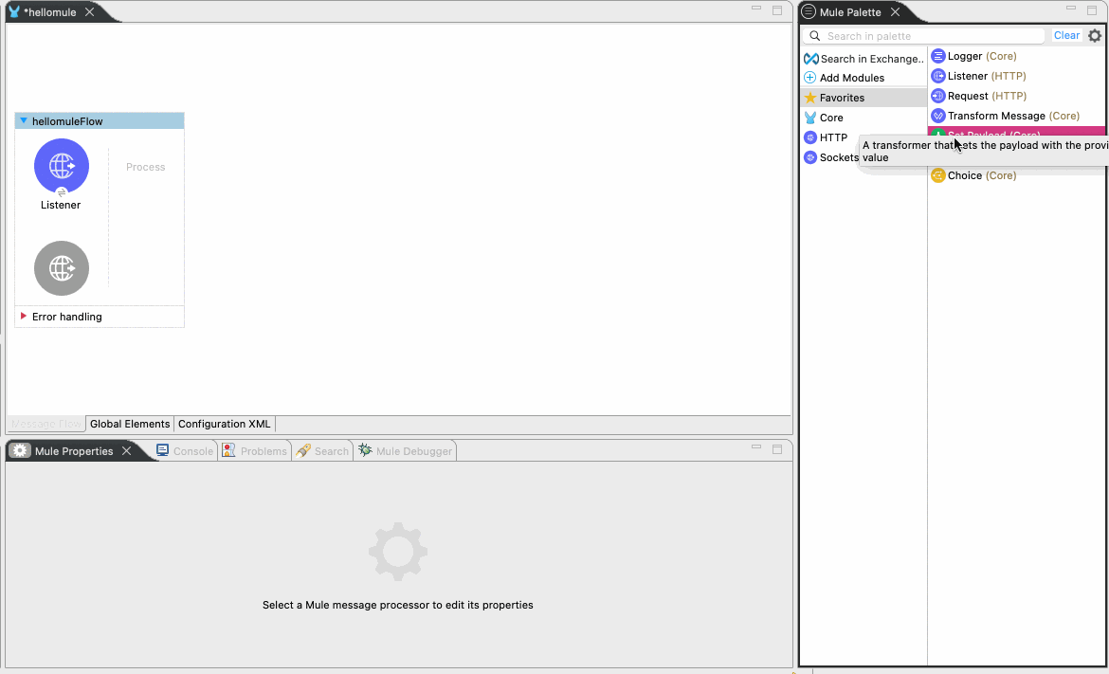Switch to the Global Elements tab

(x=130, y=424)
